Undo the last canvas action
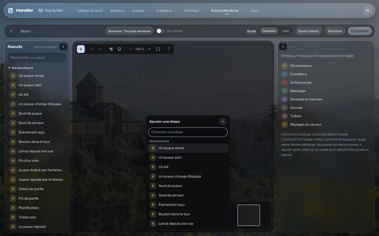The height and width of the screenshot is (236, 379). click(92, 49)
